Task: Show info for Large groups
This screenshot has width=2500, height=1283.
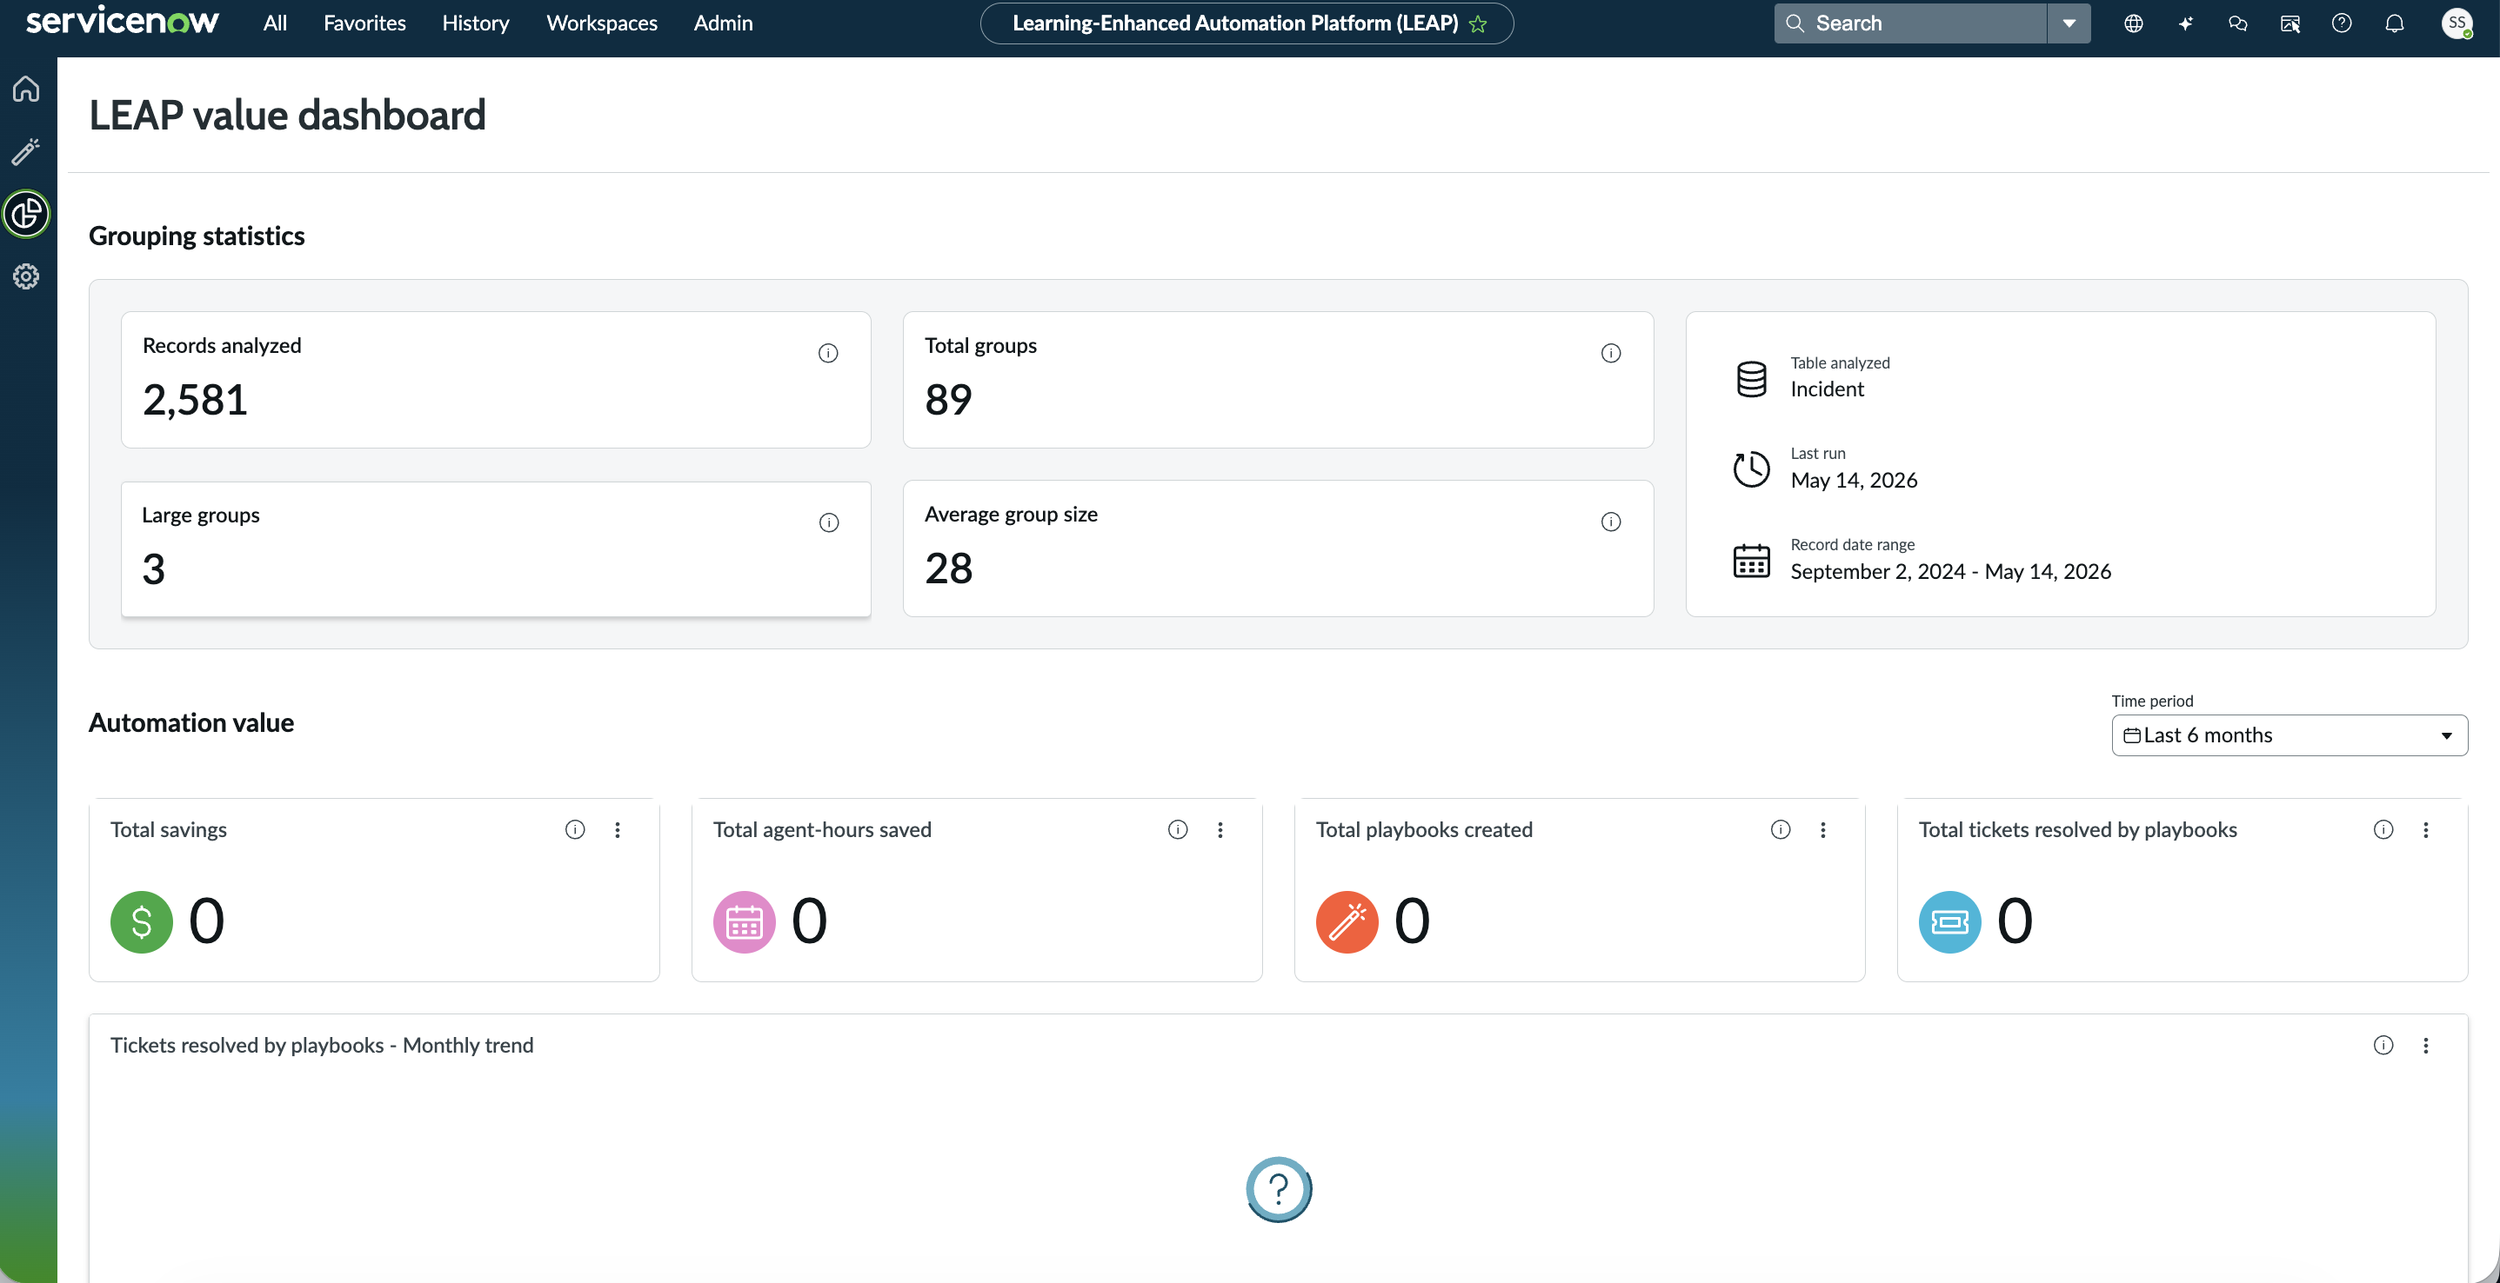Action: coord(829,522)
